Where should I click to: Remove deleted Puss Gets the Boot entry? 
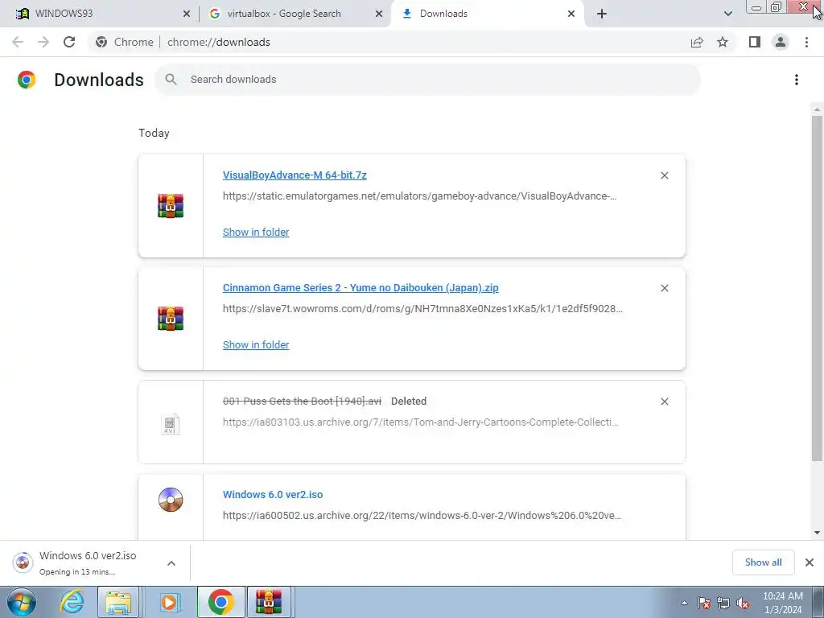[664, 402]
